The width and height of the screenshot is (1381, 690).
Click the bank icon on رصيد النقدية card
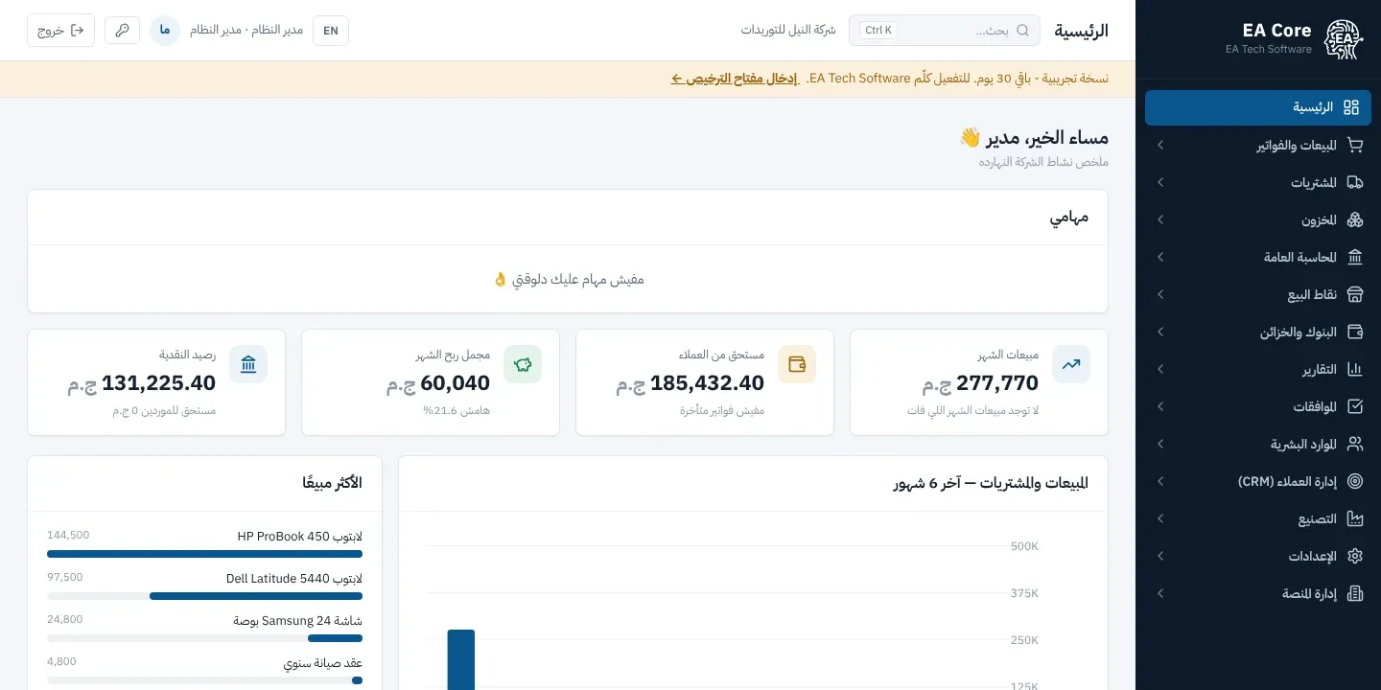click(248, 364)
